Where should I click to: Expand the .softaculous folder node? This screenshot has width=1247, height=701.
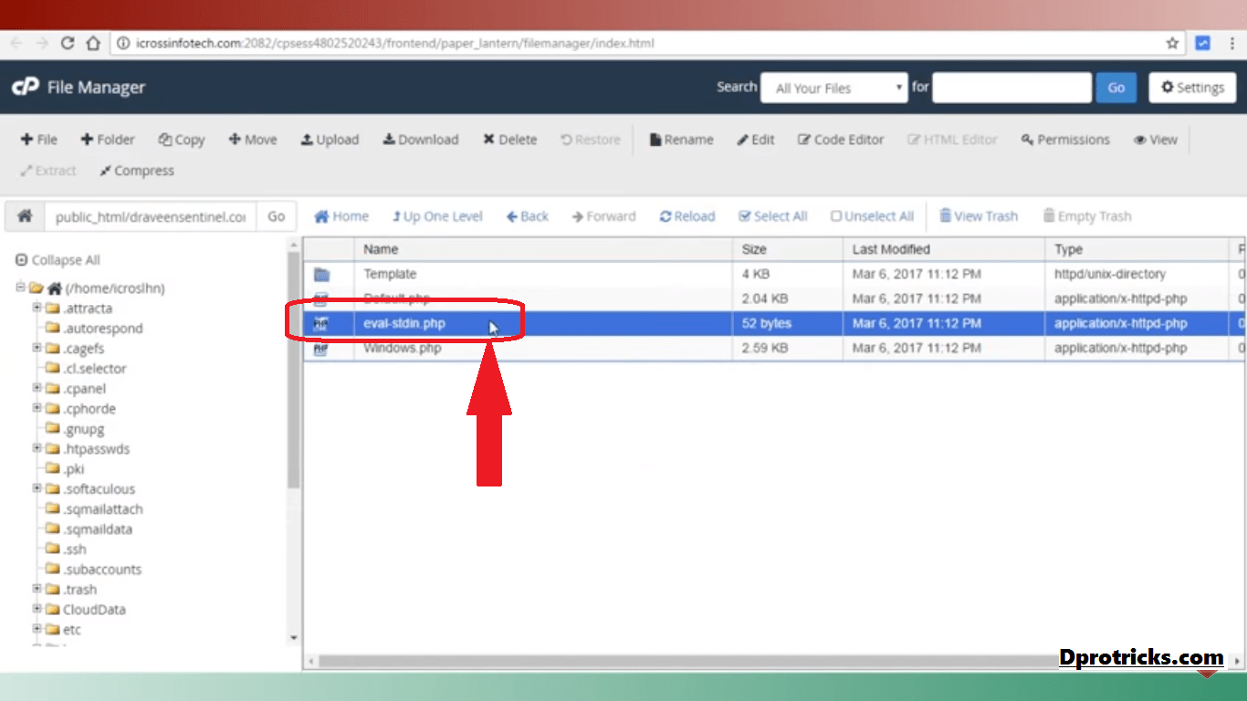(x=37, y=488)
